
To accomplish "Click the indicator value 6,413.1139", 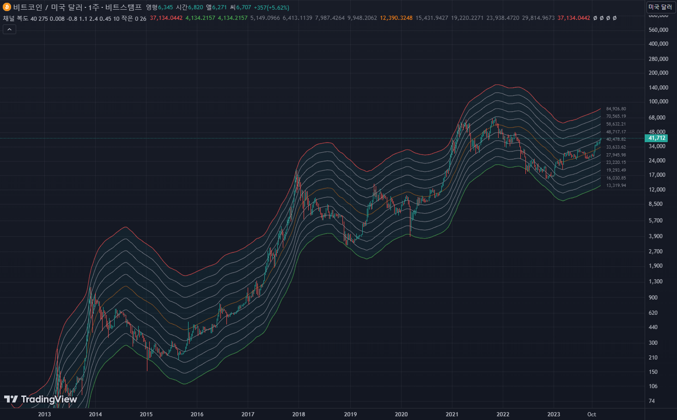I will (297, 18).
